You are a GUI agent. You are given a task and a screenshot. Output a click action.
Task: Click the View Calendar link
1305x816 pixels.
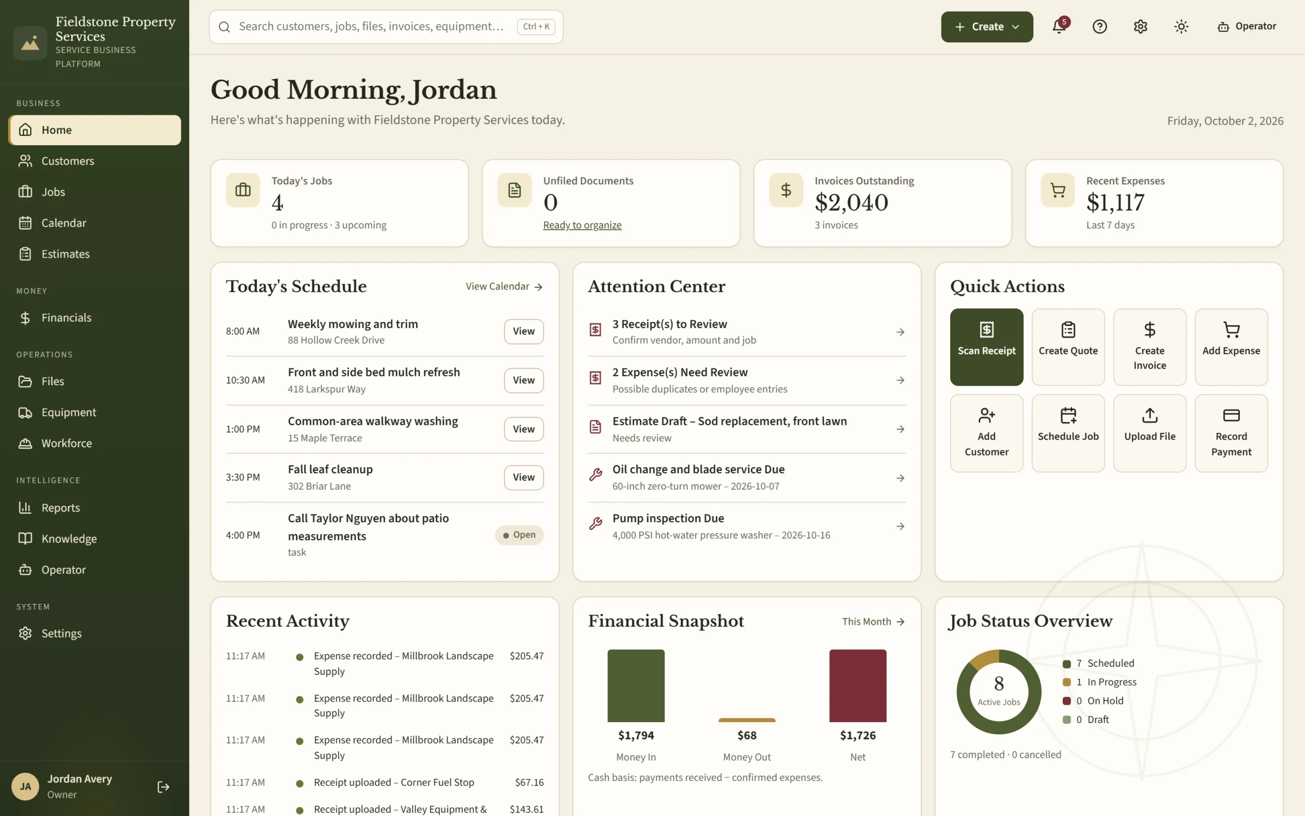(x=504, y=287)
